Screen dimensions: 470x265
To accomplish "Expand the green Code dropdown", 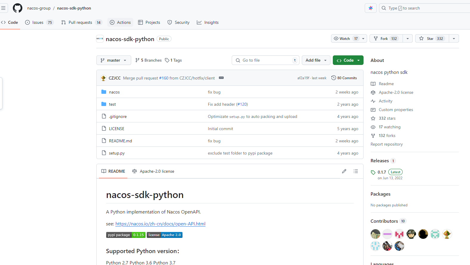I will pyautogui.click(x=348, y=60).
